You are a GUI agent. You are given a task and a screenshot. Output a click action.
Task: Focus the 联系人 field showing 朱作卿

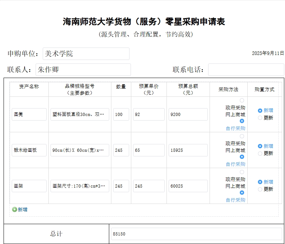tap(83, 70)
